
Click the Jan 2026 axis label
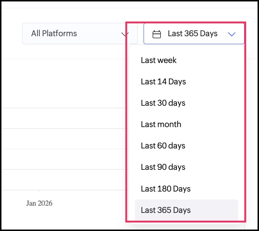click(x=39, y=203)
